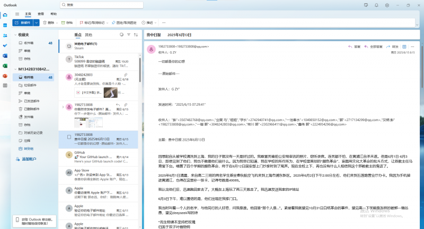Open the Calendar module in left rail

coord(5,25)
